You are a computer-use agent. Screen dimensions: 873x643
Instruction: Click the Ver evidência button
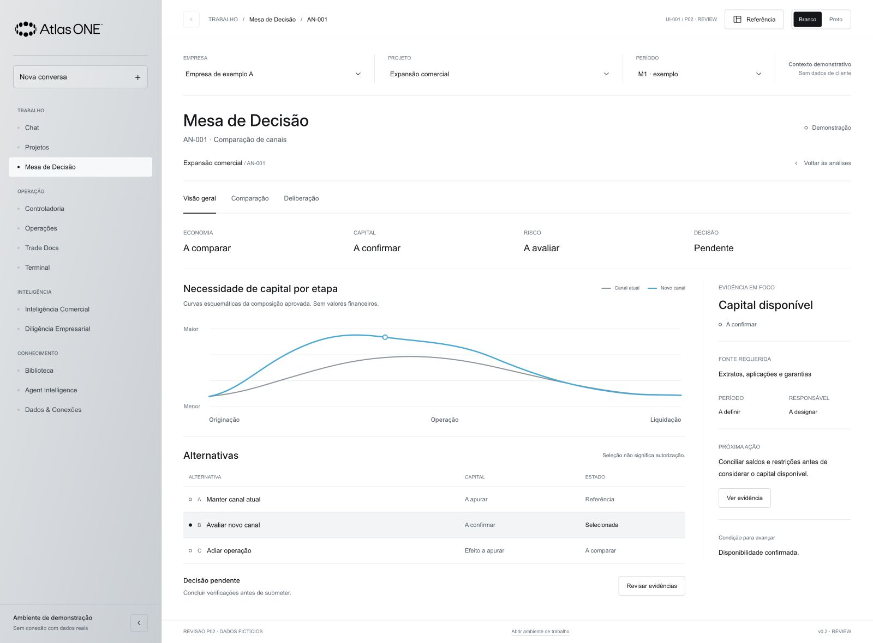click(x=744, y=498)
